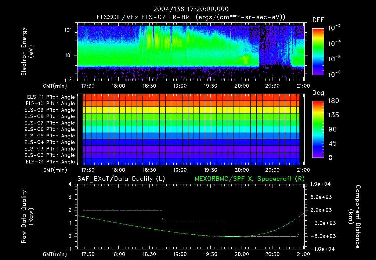The width and height of the screenshot is (376, 260).
Task: Click the Component Distance (km) axis label
Action: 355,217
